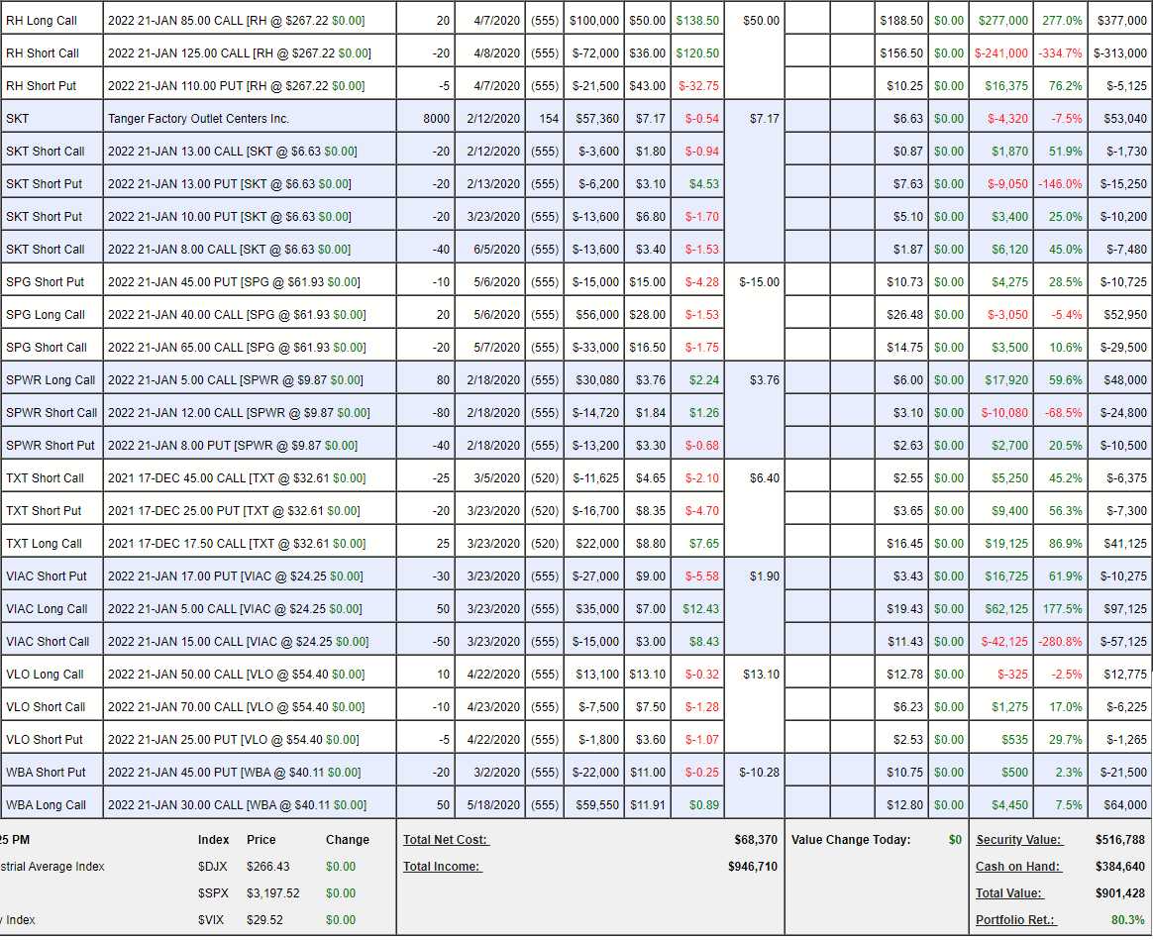Screen dimensions: 1153x940
Task: Click the "Index" column header
Action: click(x=213, y=840)
